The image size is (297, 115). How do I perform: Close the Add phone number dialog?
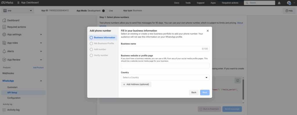coord(208,31)
